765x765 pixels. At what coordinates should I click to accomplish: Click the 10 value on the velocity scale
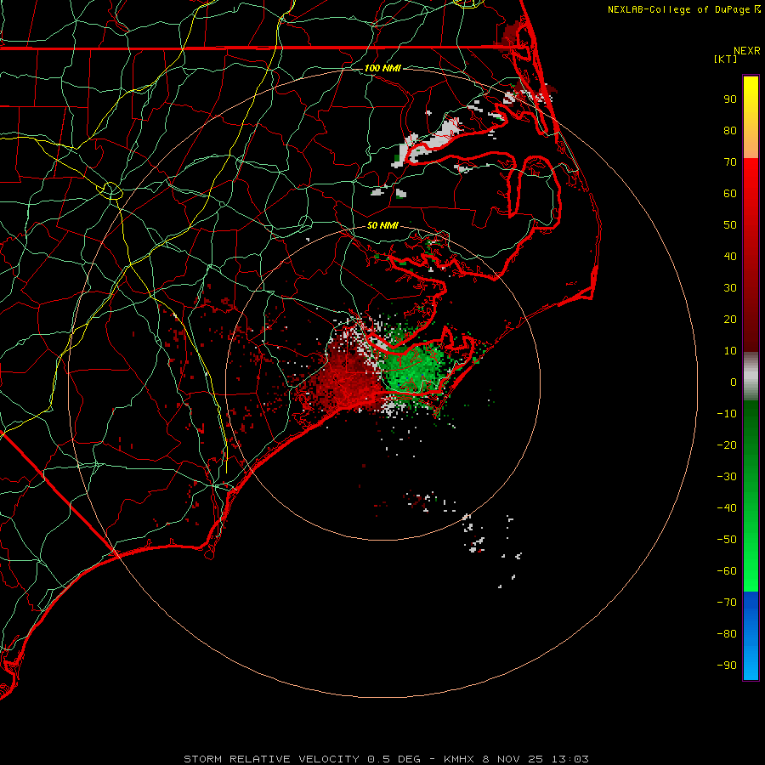point(730,351)
